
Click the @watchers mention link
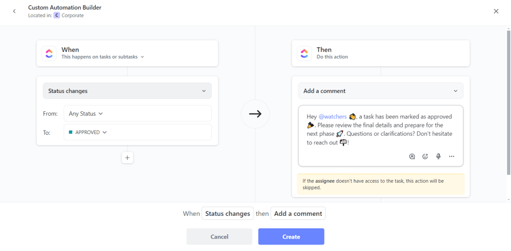332,116
